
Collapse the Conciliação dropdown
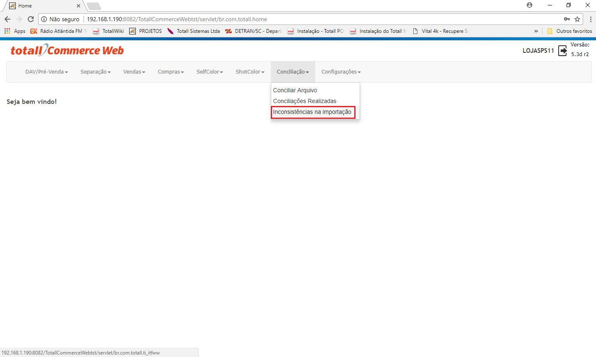click(x=293, y=72)
